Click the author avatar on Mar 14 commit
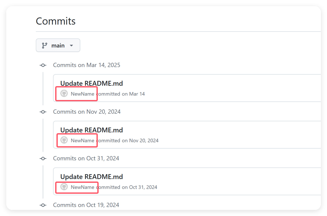The width and height of the screenshot is (327, 216). click(64, 93)
